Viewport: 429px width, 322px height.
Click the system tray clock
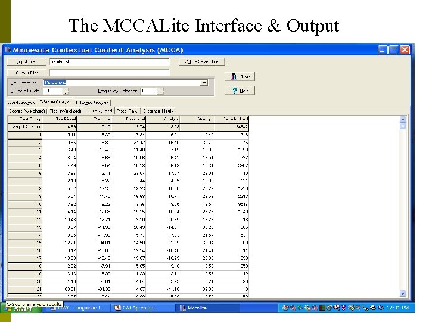click(x=397, y=308)
